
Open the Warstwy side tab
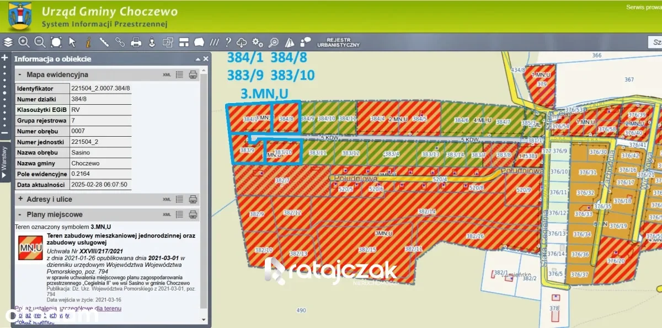tap(4, 161)
